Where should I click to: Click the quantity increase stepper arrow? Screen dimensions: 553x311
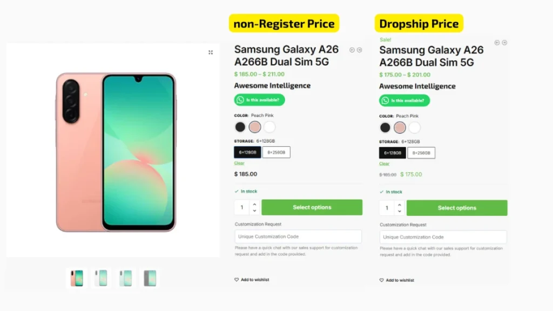[x=254, y=204]
